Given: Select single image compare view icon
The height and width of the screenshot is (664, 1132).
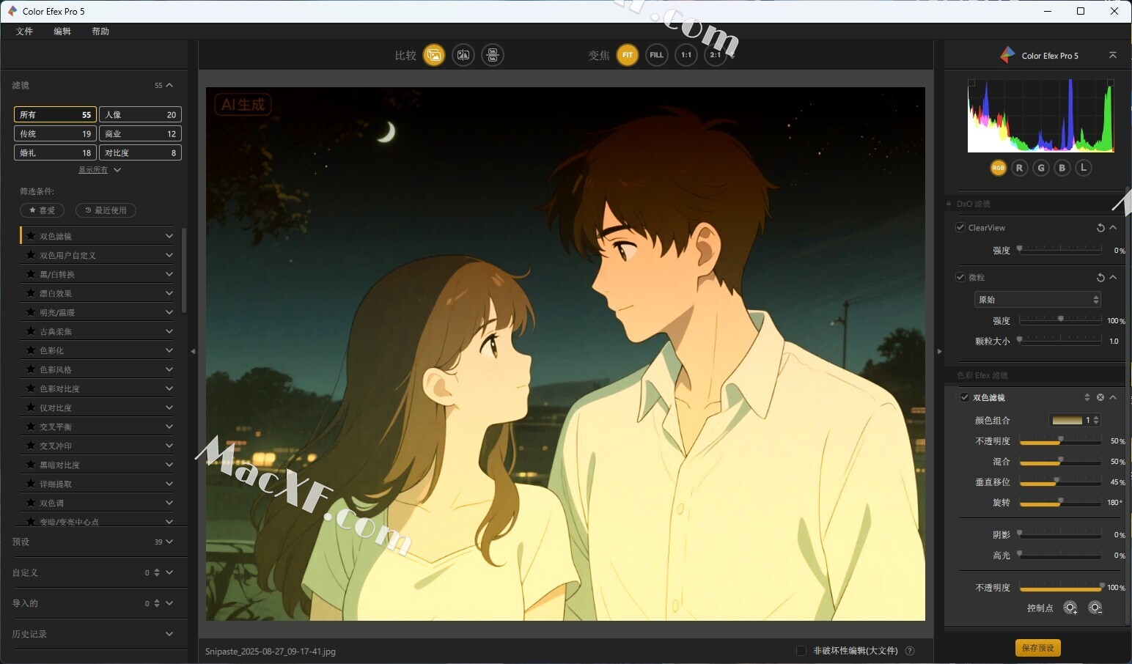Looking at the screenshot, I should pos(434,55).
